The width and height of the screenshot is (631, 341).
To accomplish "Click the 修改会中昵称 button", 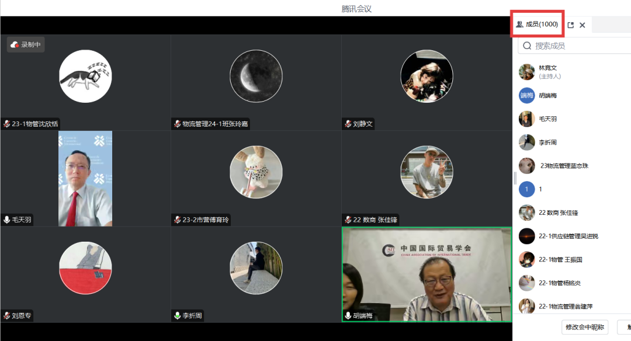I will 585,327.
